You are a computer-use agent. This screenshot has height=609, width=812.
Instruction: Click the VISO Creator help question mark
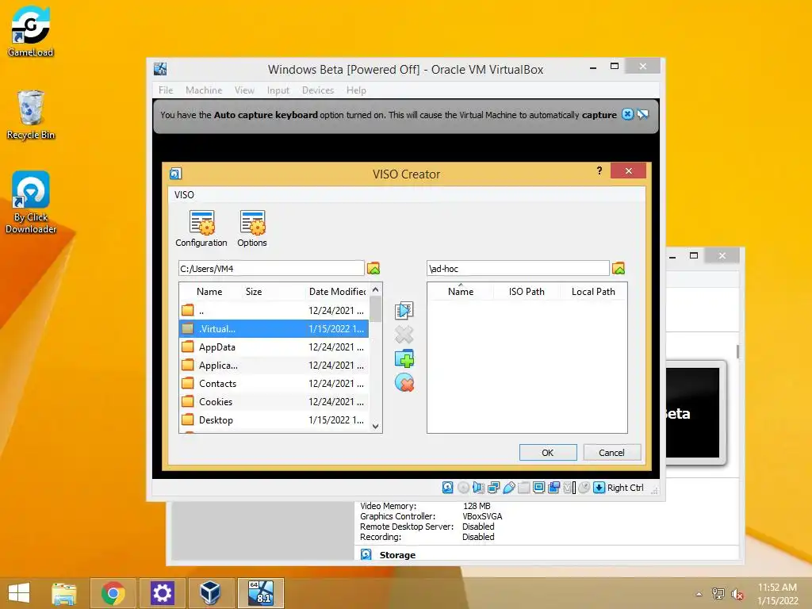pyautogui.click(x=599, y=171)
